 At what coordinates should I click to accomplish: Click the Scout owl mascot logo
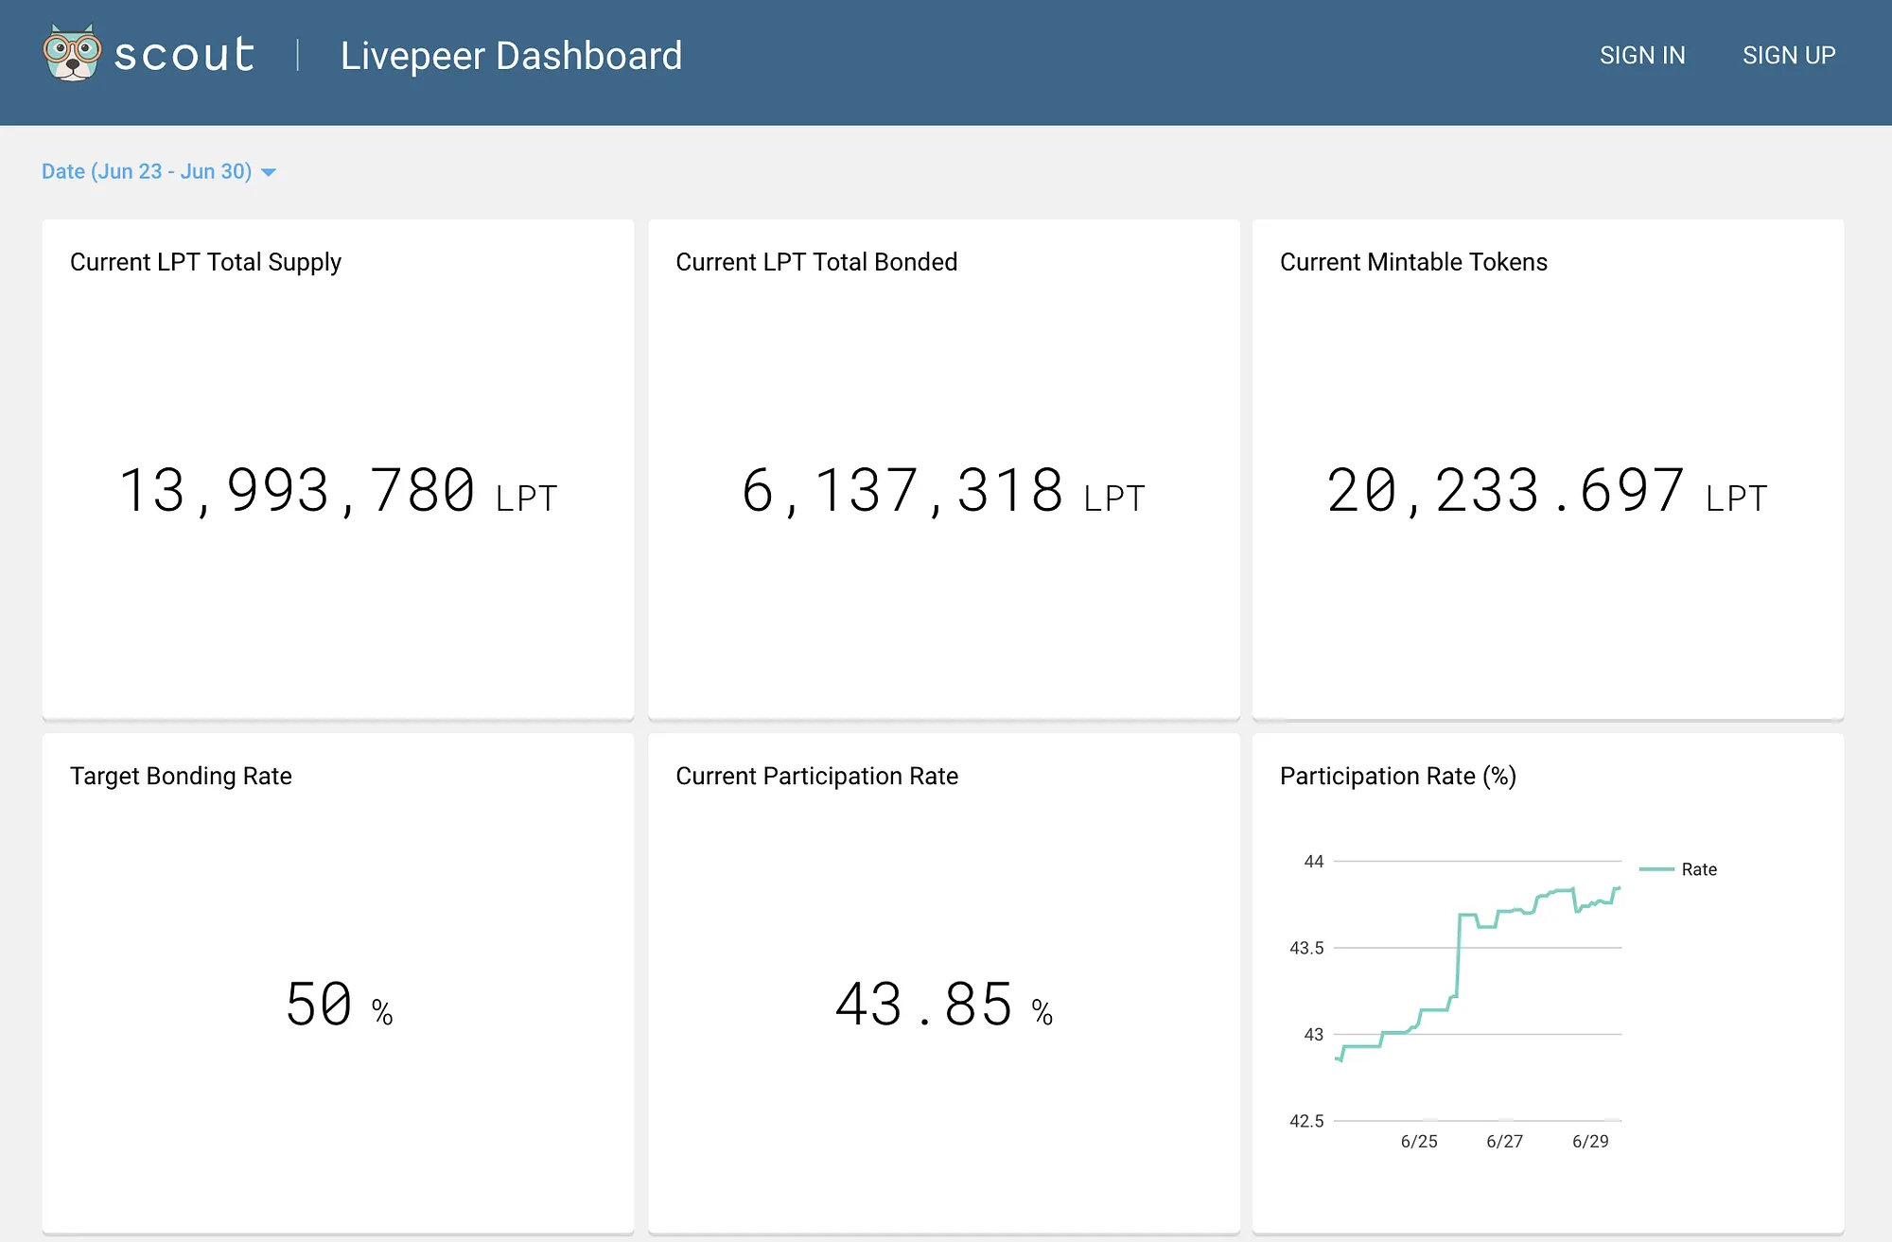pyautogui.click(x=72, y=54)
